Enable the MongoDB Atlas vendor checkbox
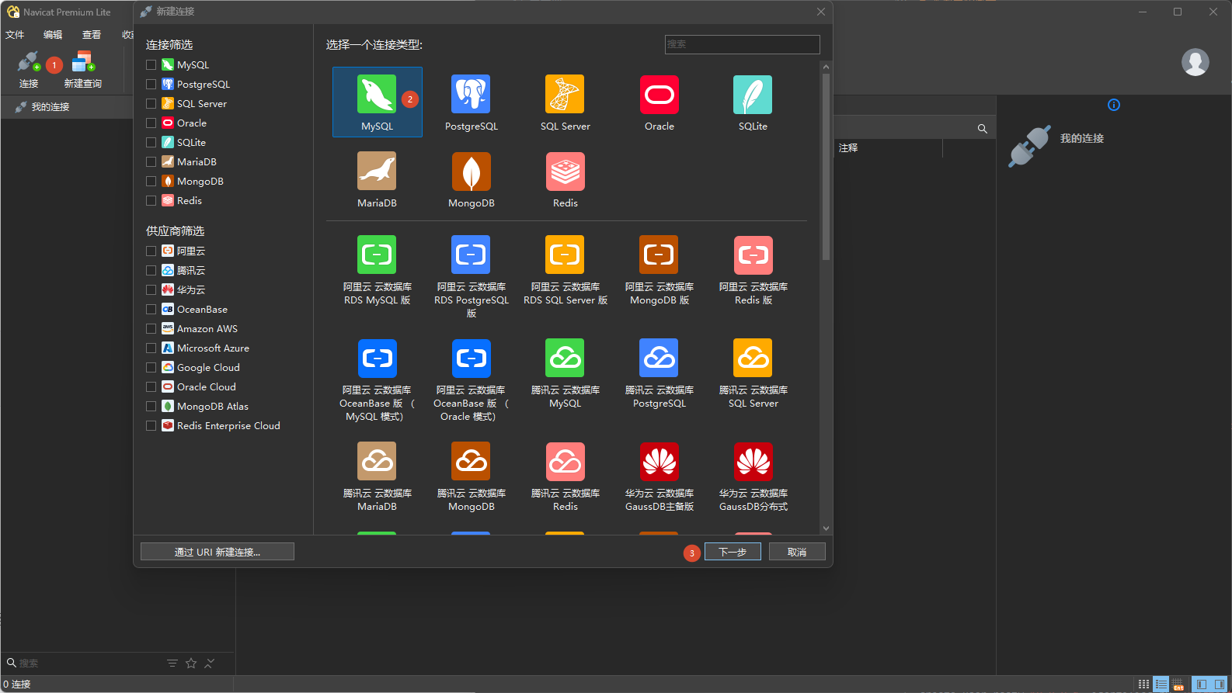This screenshot has height=693, width=1232. click(151, 407)
